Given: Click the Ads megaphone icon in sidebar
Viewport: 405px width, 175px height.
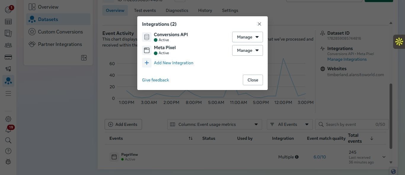Looking at the screenshot, I should coord(8,69).
